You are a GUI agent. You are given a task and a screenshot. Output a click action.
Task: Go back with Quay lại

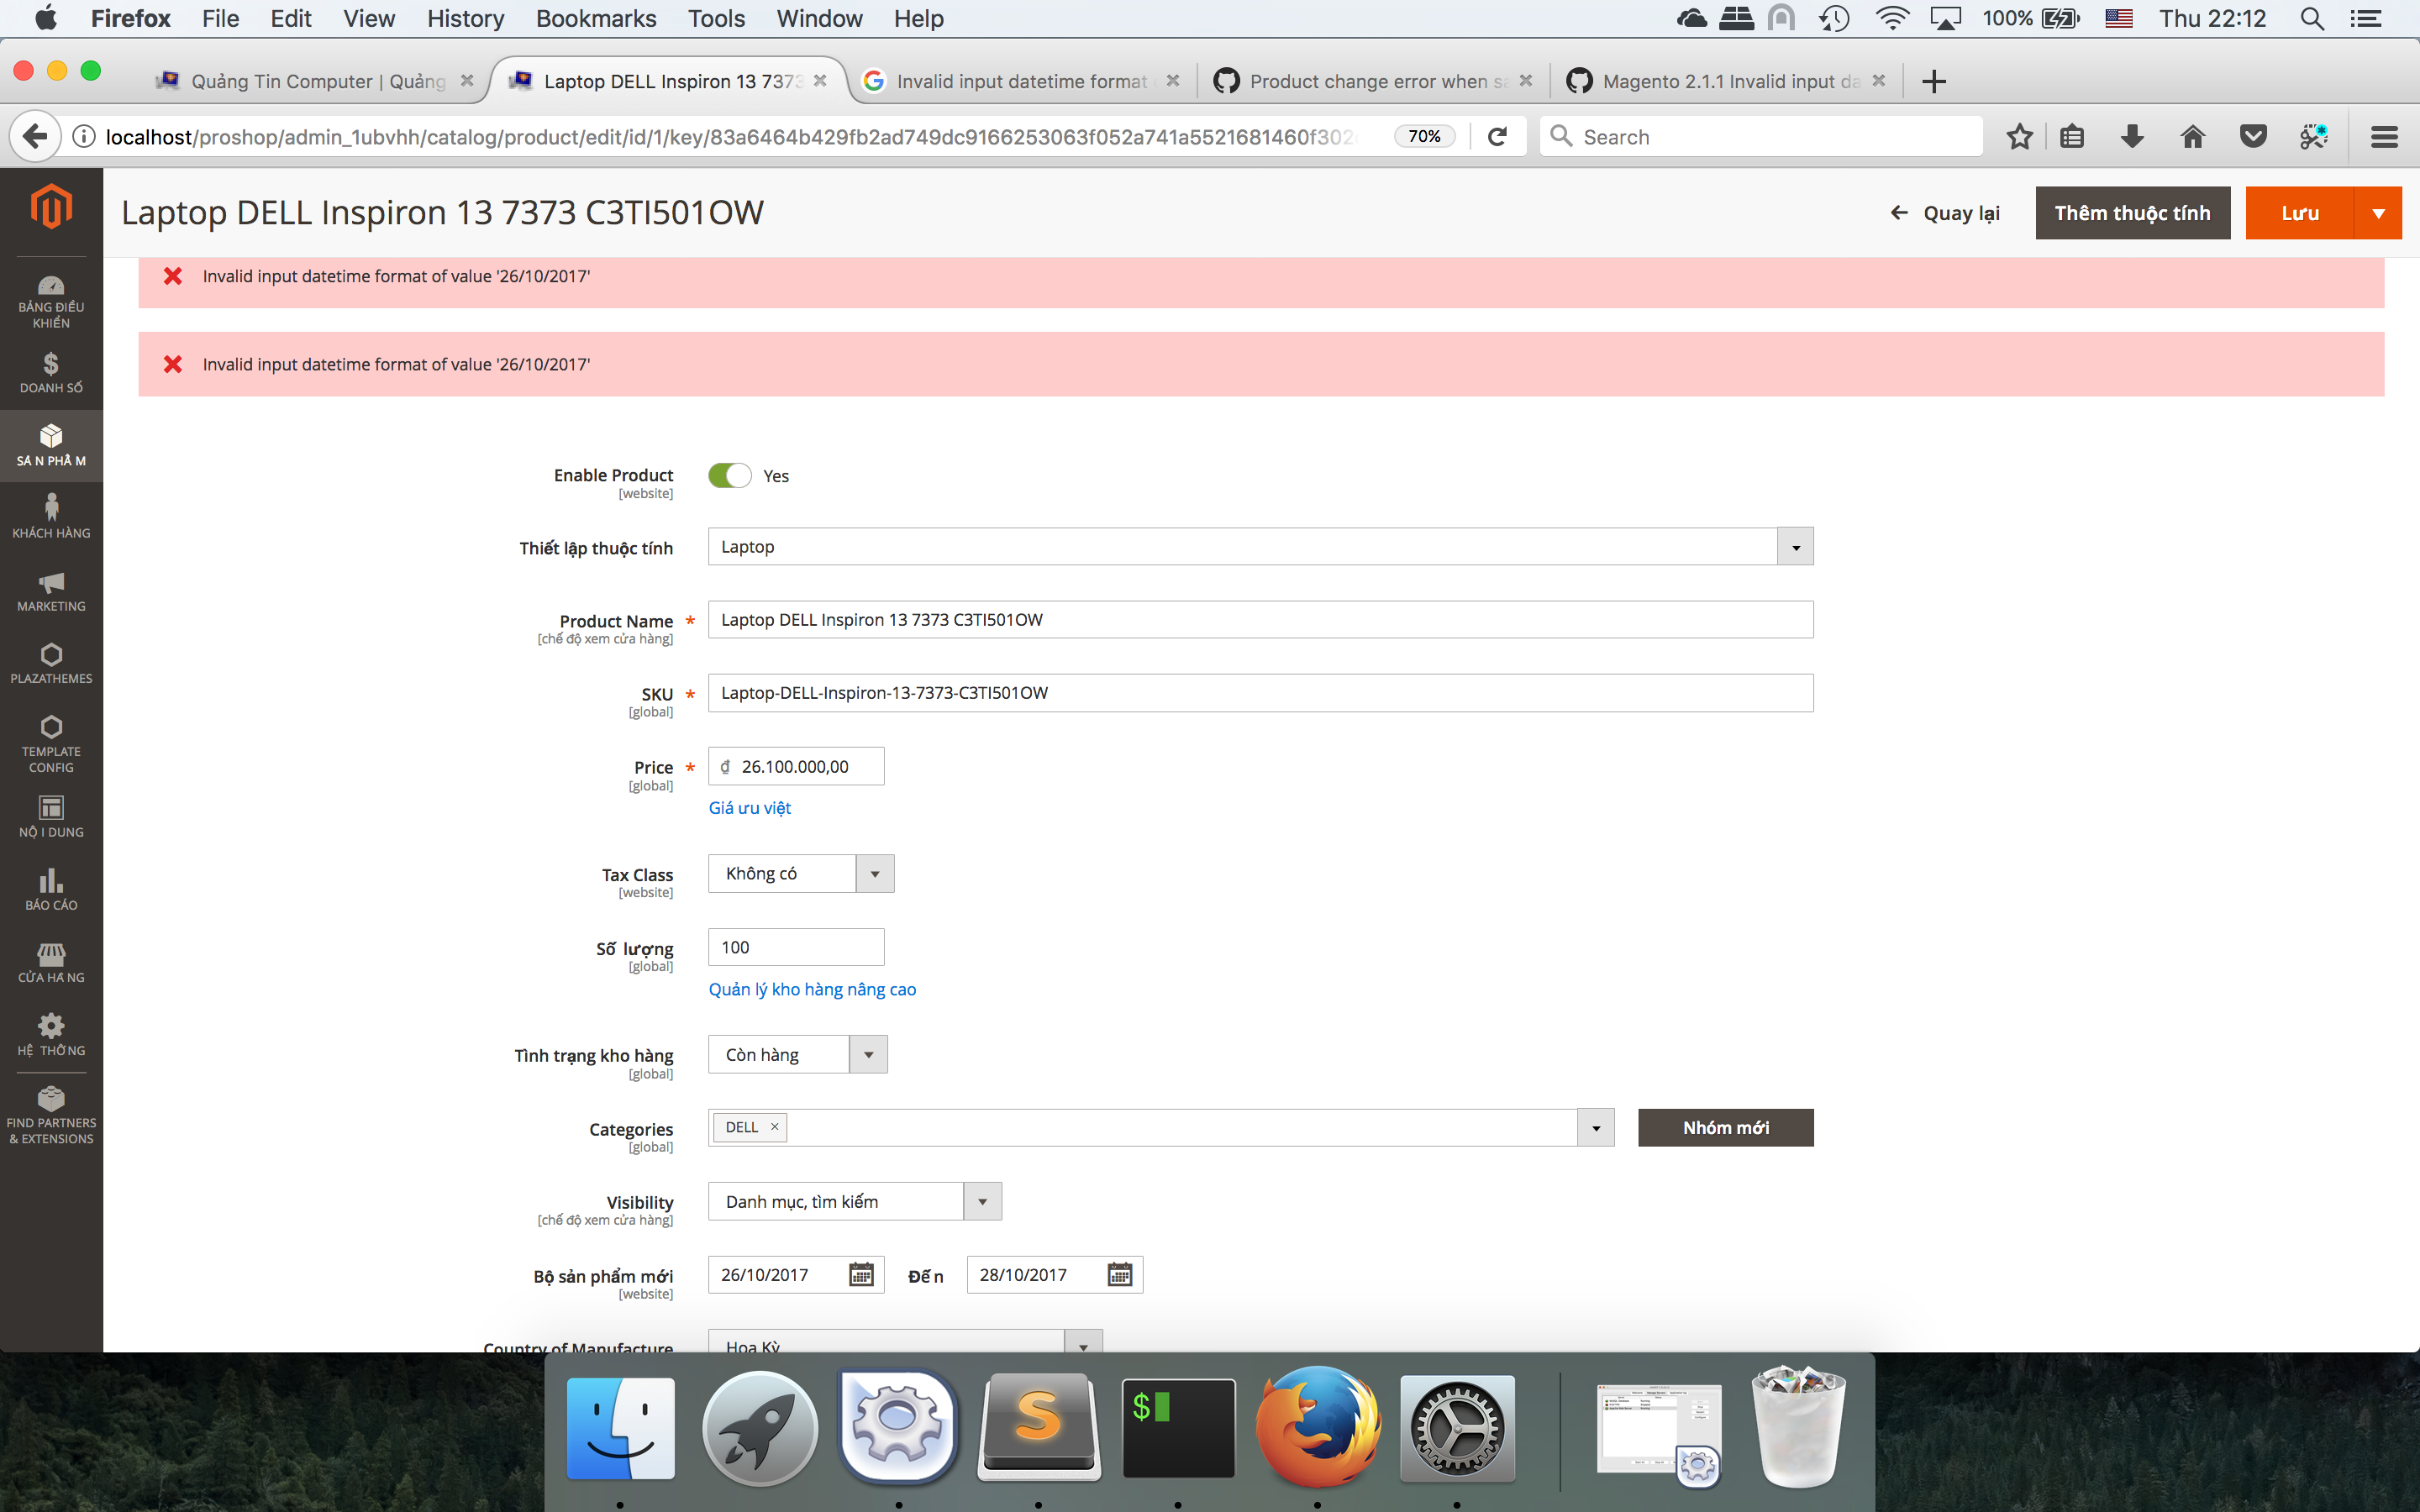pyautogui.click(x=1945, y=213)
